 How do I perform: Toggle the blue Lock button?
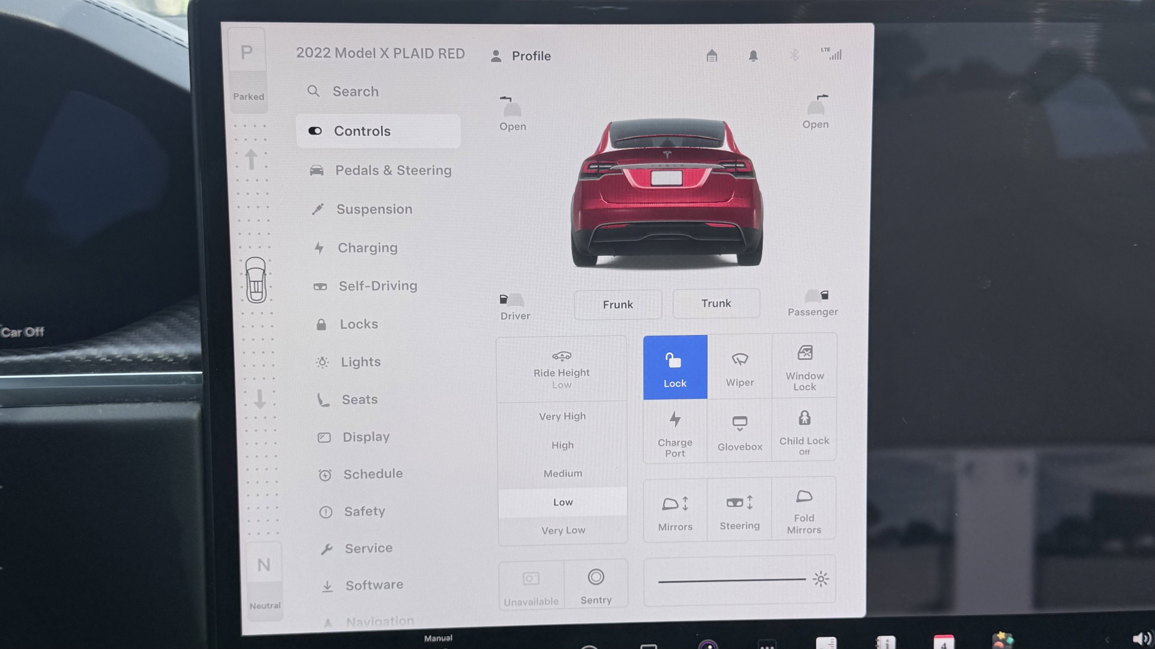pos(675,367)
